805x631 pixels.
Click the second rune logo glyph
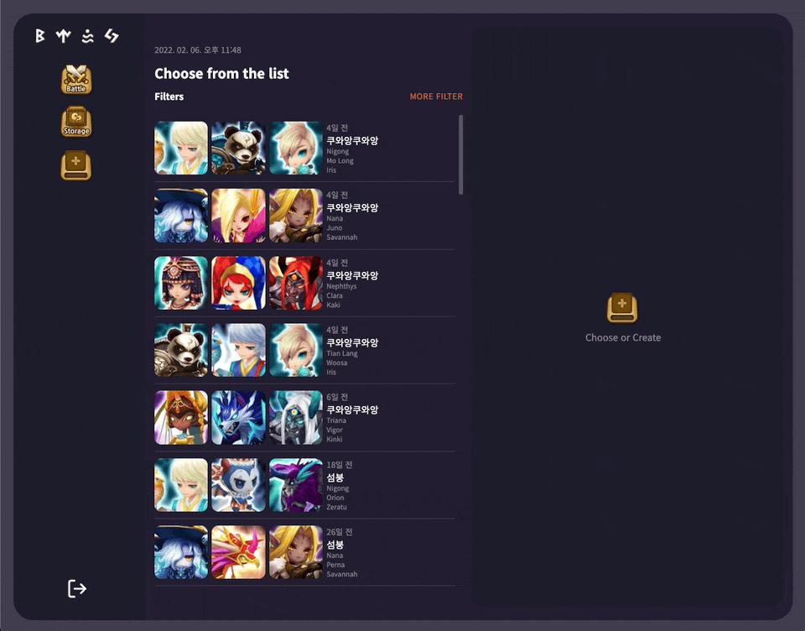(x=63, y=35)
